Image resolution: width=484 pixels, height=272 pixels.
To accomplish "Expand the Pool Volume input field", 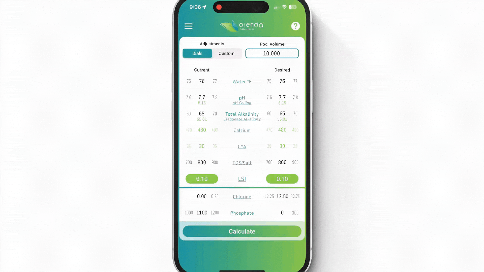I will pos(272,53).
